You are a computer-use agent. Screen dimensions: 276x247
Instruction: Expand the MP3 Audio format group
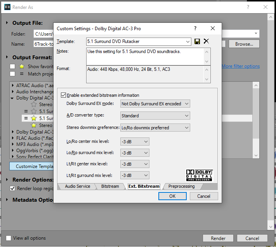[x=13, y=144]
